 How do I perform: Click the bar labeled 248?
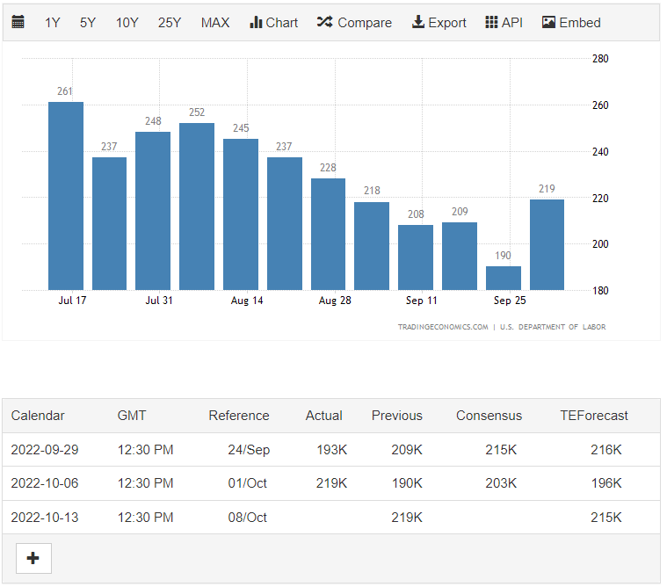click(x=153, y=211)
